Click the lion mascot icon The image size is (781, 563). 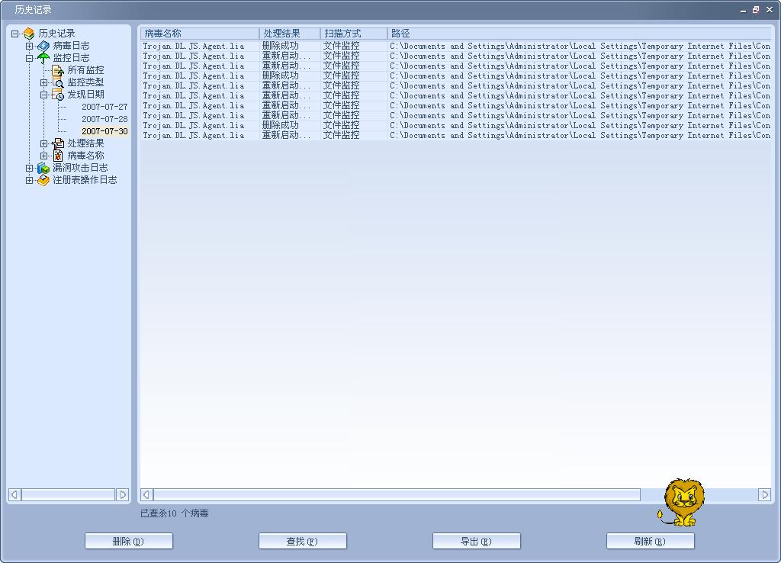click(681, 502)
